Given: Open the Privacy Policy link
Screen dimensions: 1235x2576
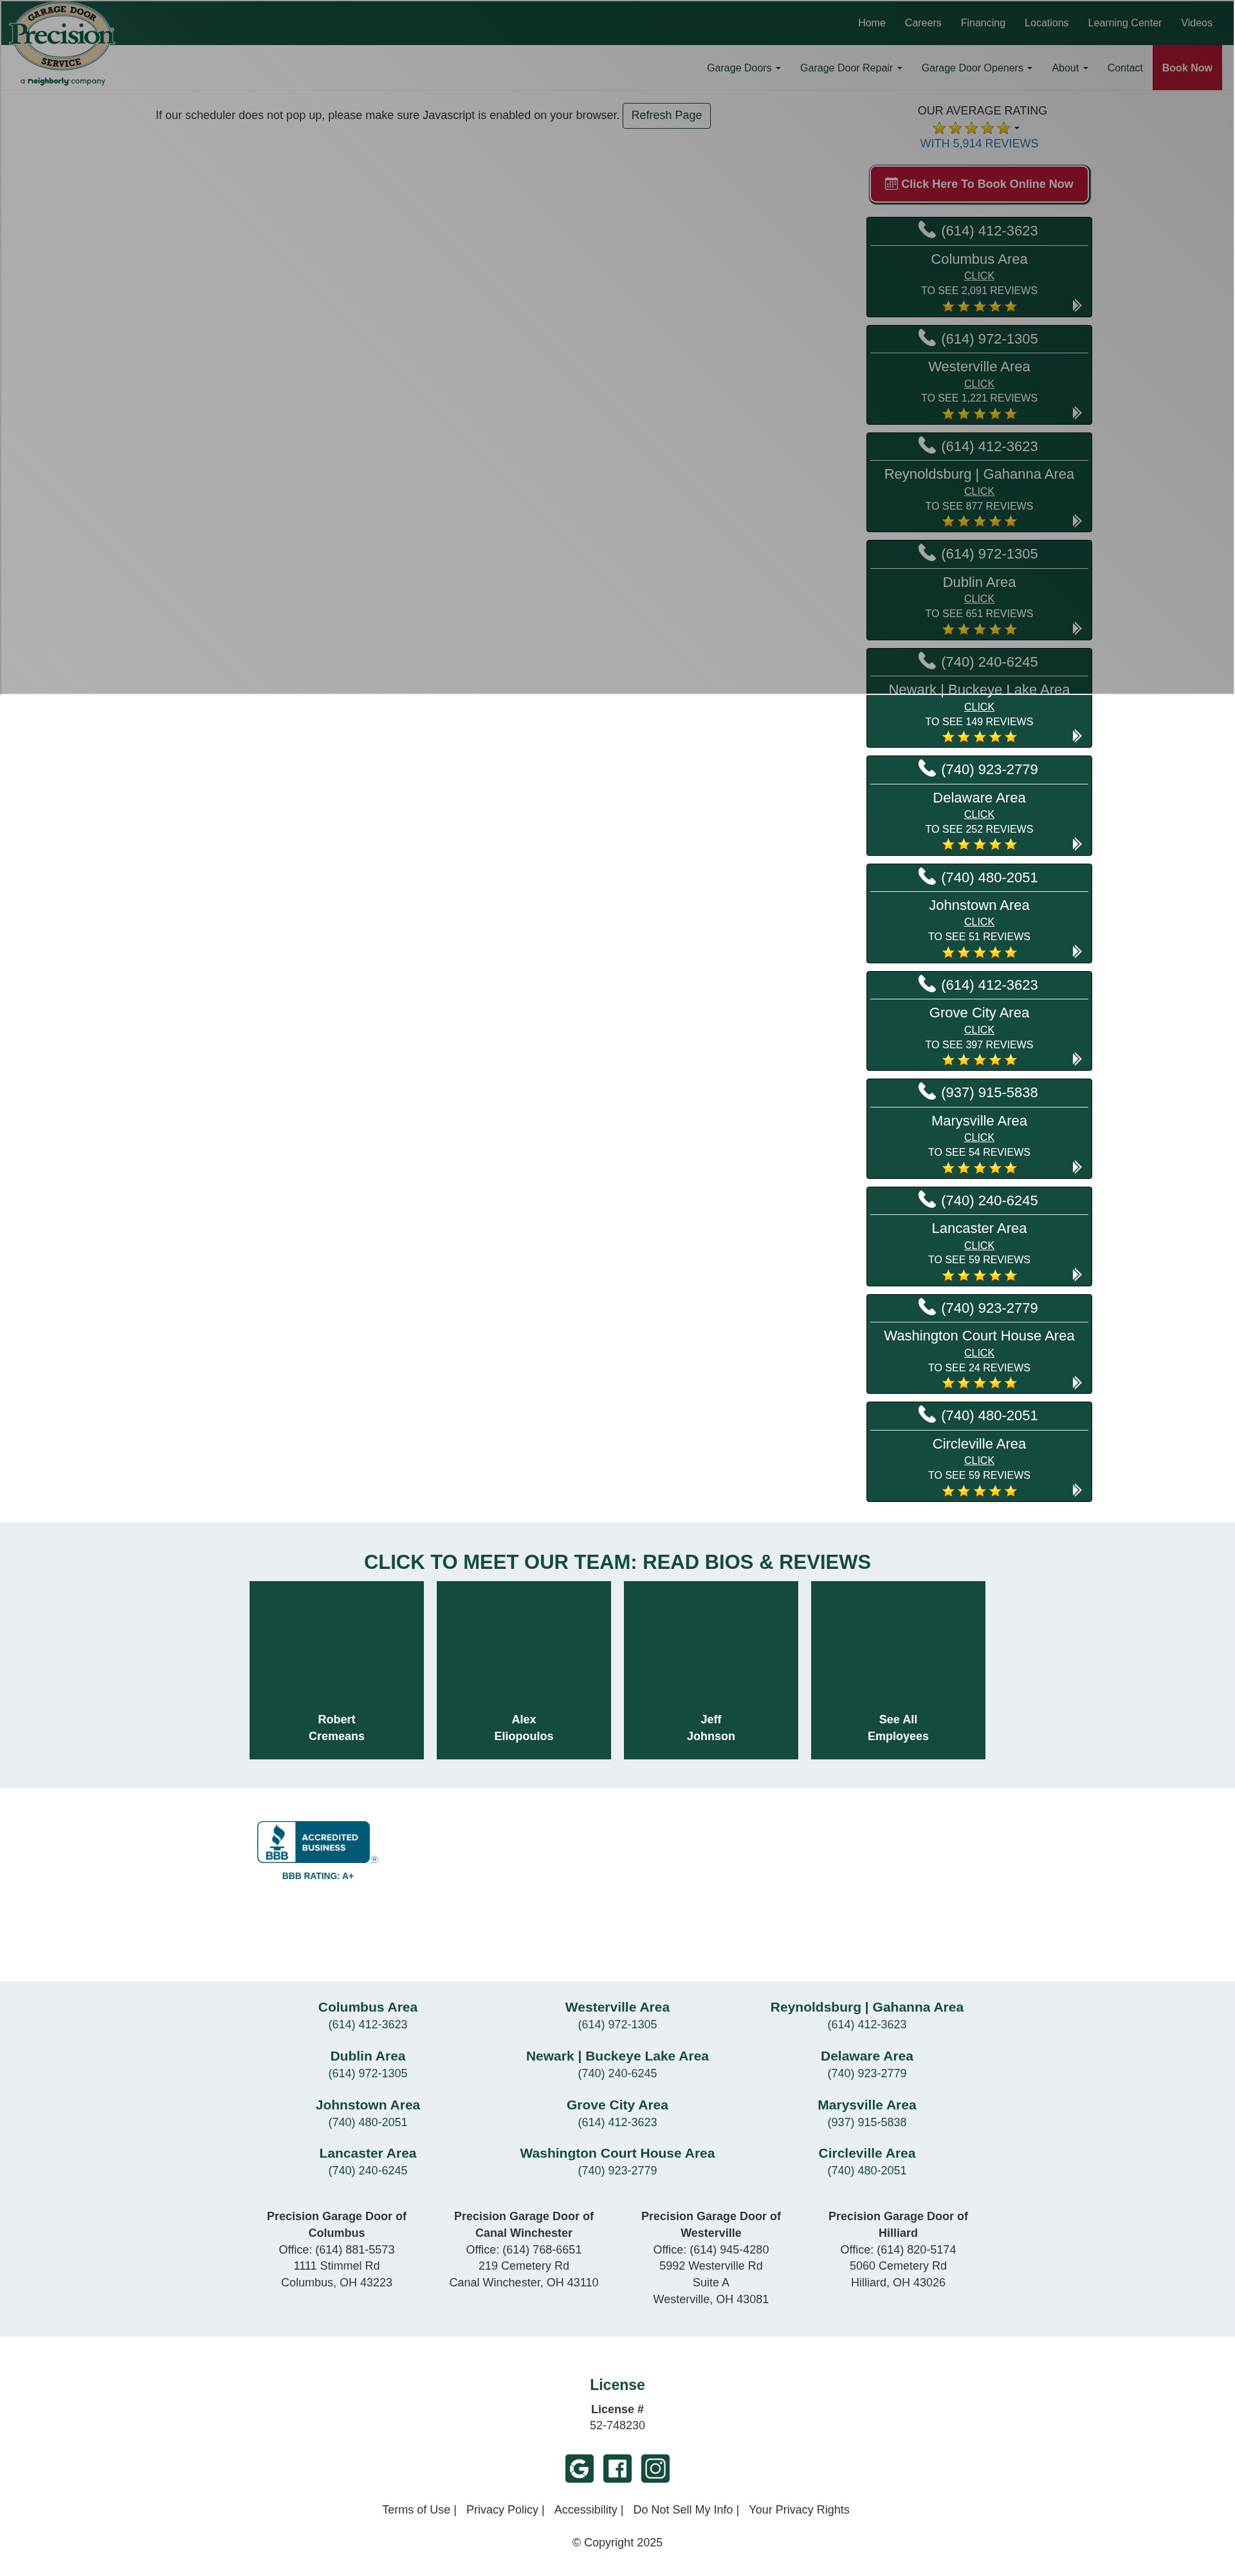Looking at the screenshot, I should point(502,2510).
